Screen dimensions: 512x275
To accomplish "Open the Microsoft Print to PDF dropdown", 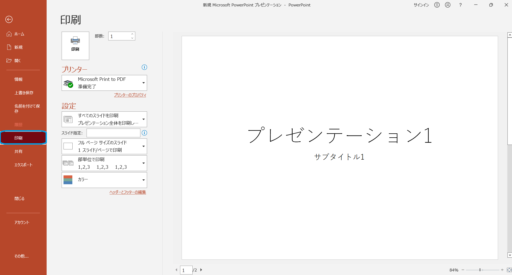I will point(104,83).
